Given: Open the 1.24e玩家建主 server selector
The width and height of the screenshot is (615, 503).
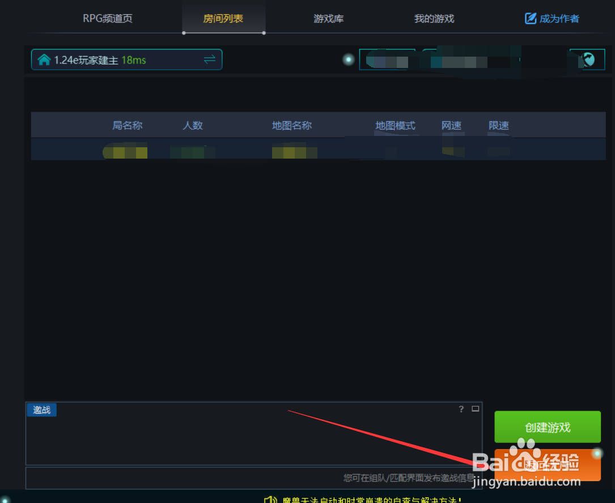Looking at the screenshot, I should (x=127, y=59).
